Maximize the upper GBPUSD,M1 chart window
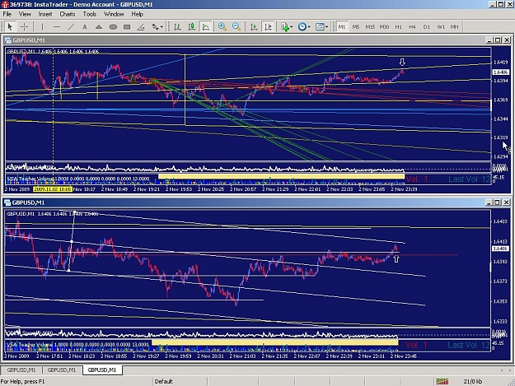 [x=498, y=40]
